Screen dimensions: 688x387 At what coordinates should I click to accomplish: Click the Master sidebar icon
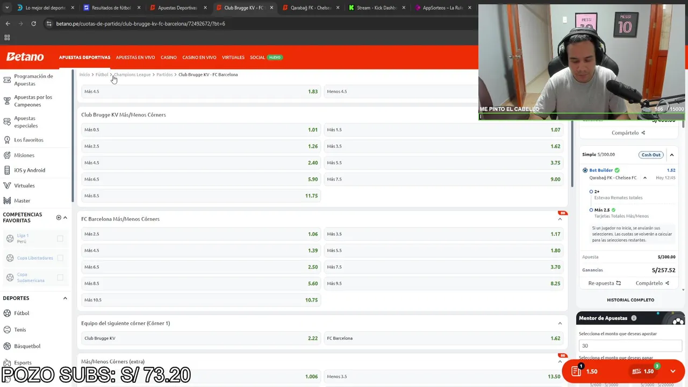tap(7, 200)
